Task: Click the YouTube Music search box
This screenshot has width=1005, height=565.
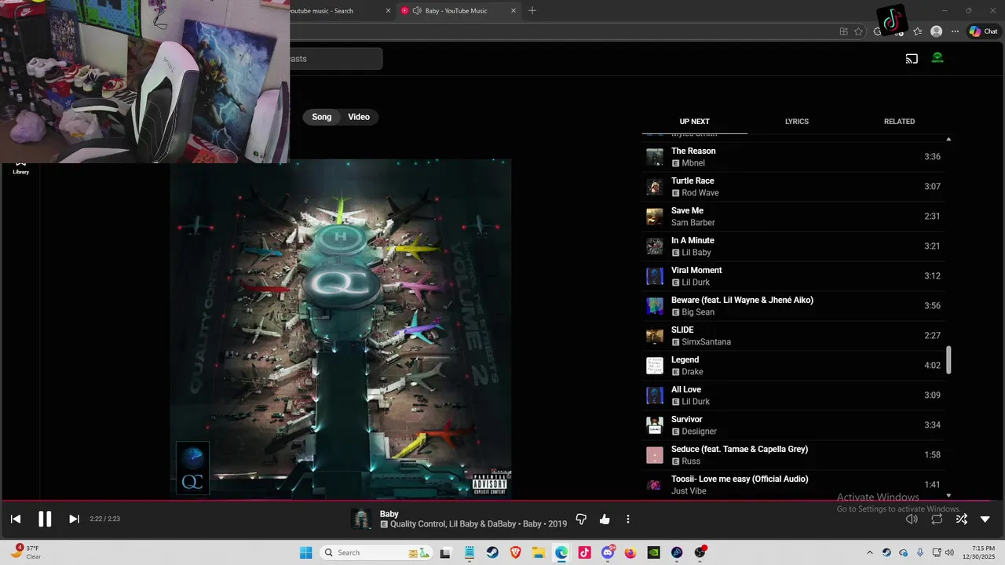Action: coord(336,59)
